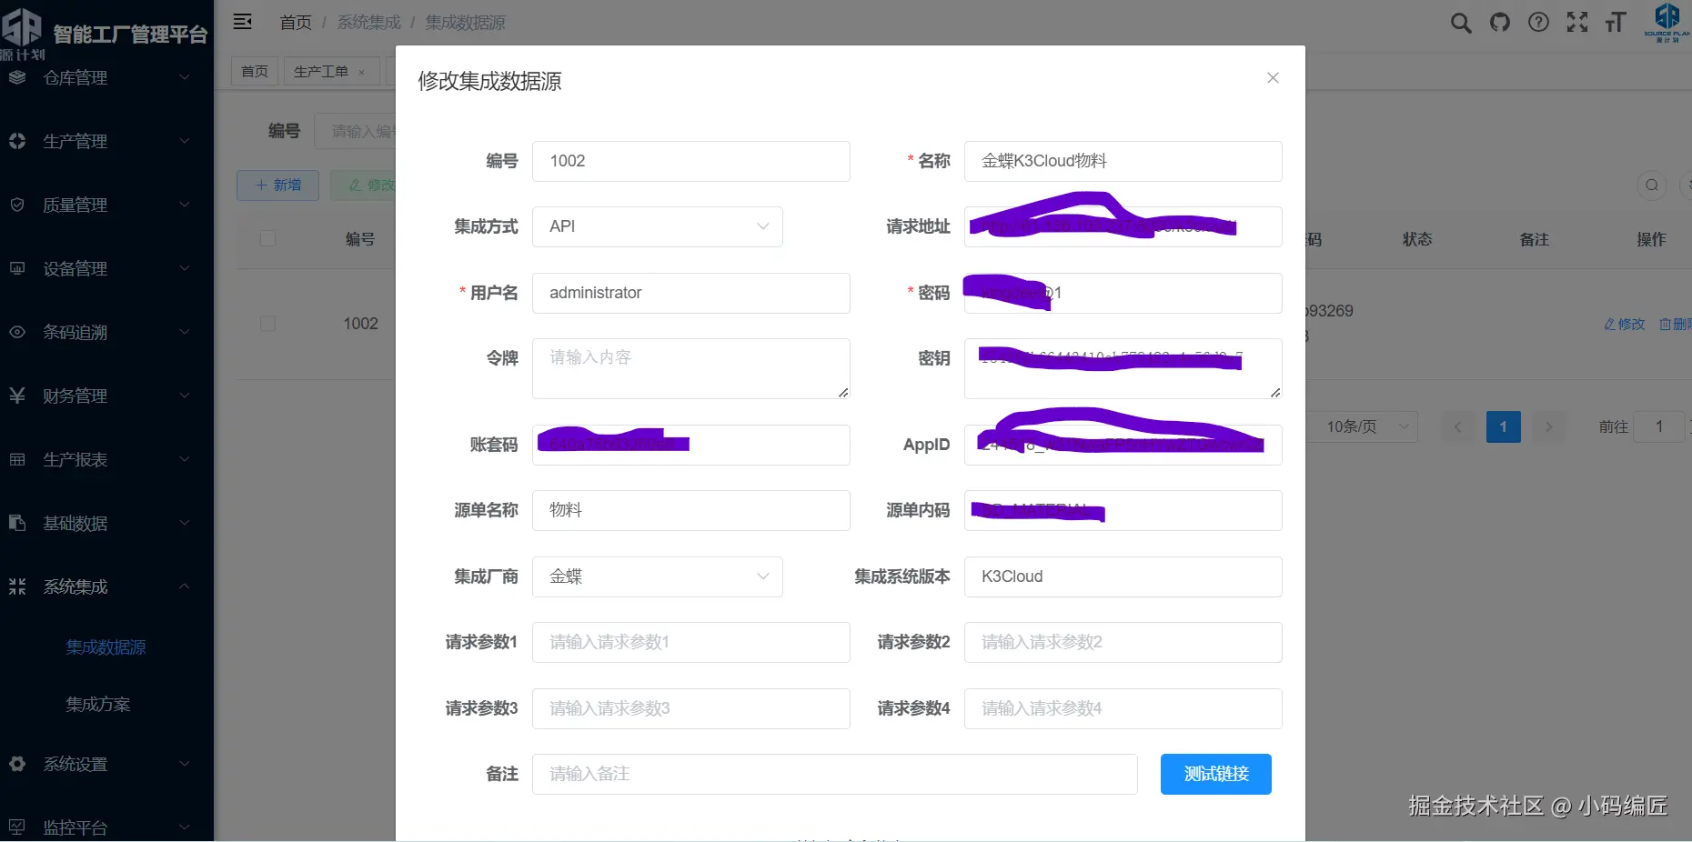1692x842 pixels.
Task: Click the 请求参数4 input field
Action: (x=1123, y=708)
